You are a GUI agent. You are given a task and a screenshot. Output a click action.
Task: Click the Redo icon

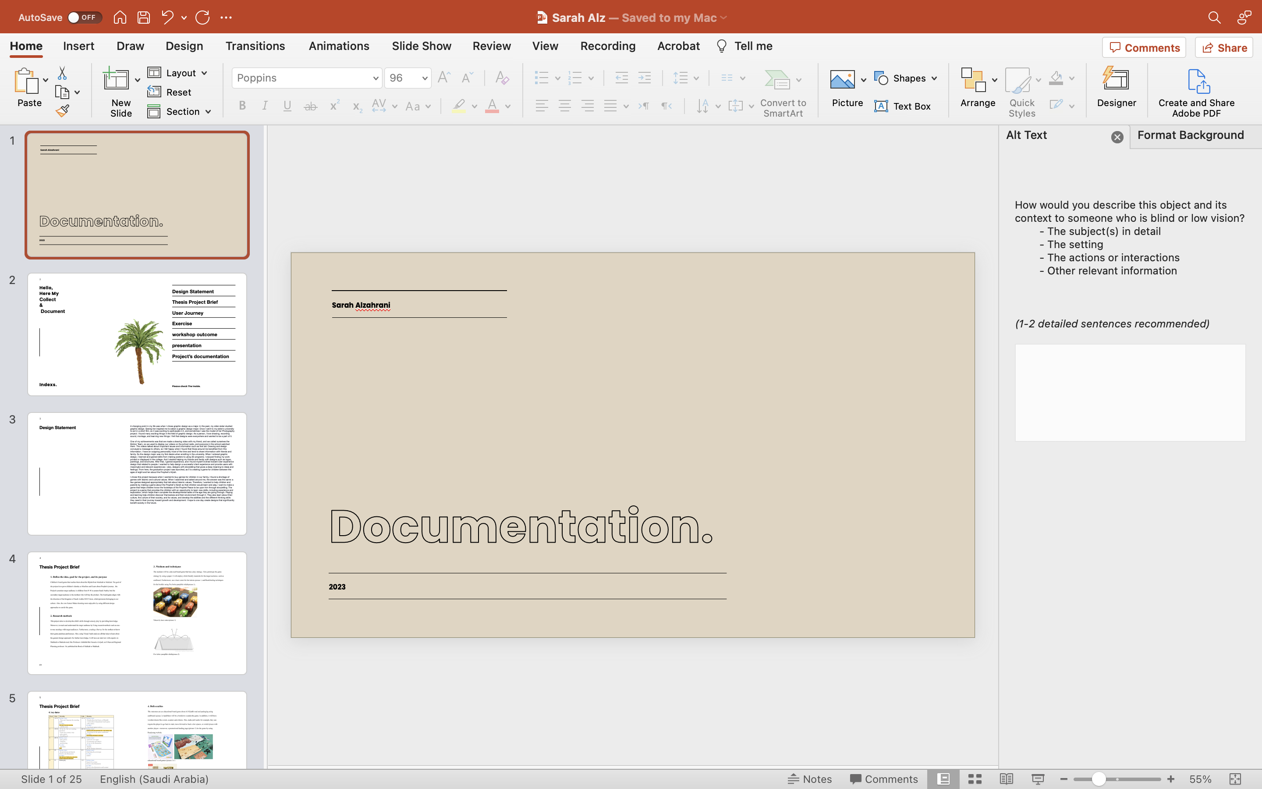coord(202,18)
